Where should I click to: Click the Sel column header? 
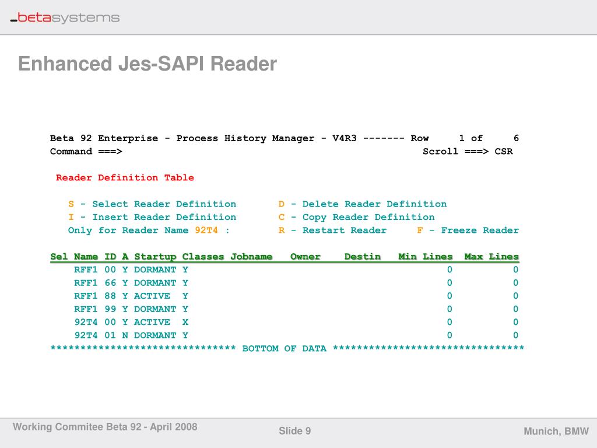[59, 257]
